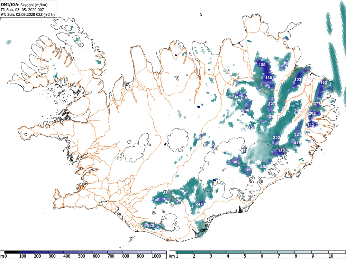Viewport: 346px width, 259px height.
Task: Click the 180 visibility value on the map
Action: 281,151
